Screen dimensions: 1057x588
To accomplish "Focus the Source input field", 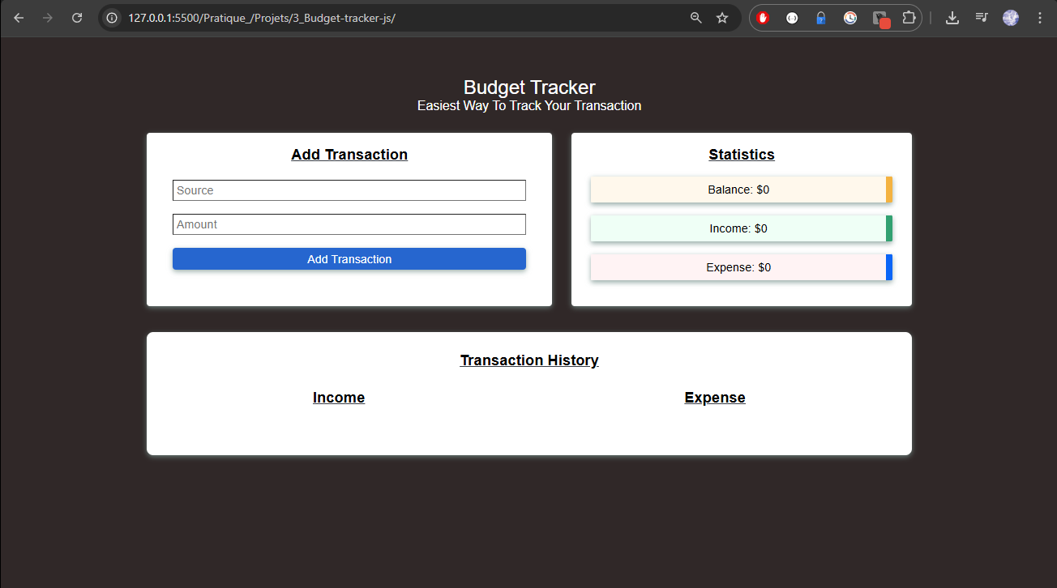I will 349,190.
